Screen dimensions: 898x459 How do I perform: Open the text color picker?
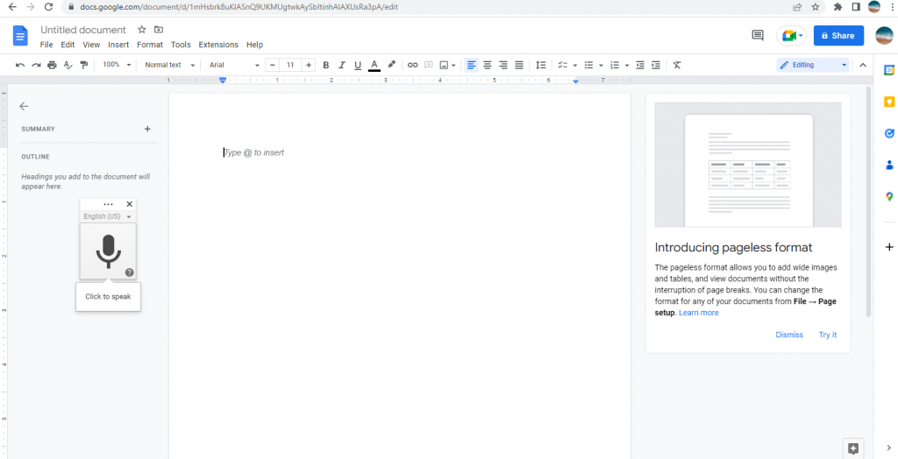coord(374,65)
